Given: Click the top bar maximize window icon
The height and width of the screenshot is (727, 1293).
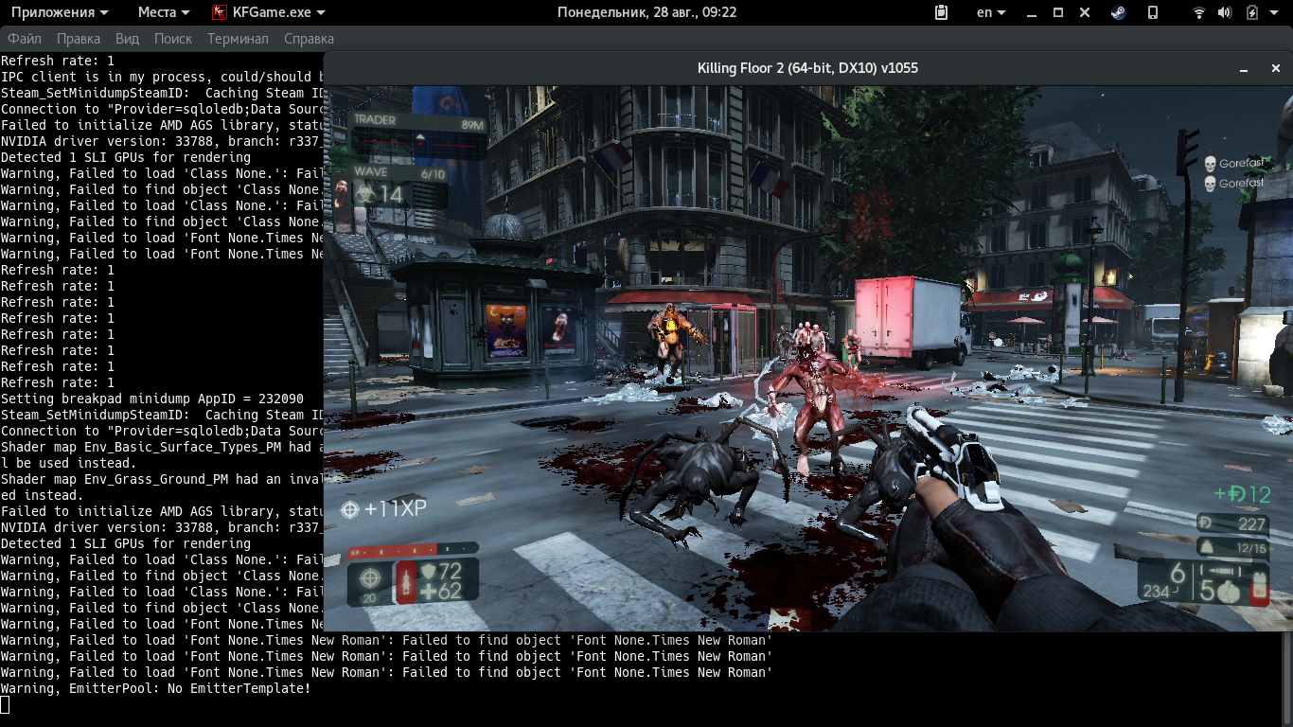Looking at the screenshot, I should tap(1058, 12).
